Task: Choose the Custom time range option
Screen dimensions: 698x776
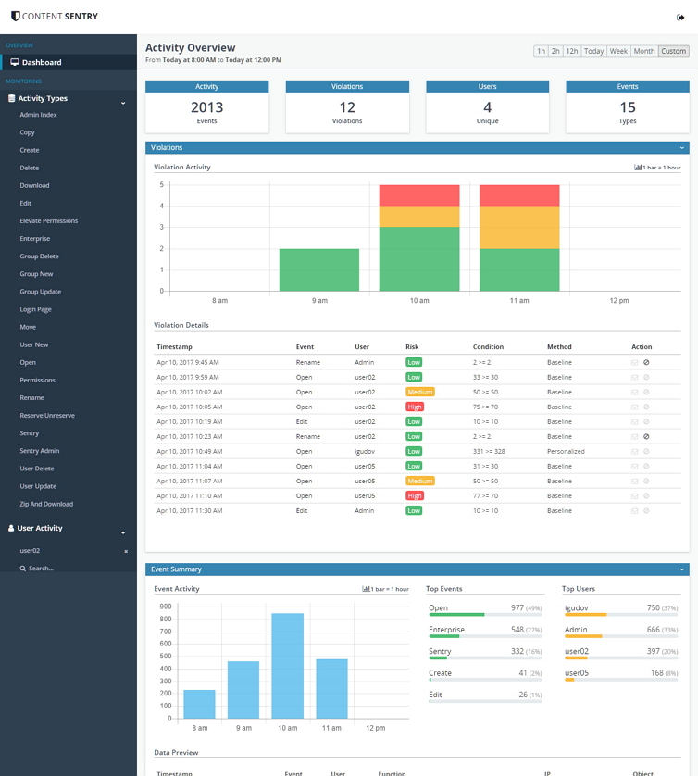Action: 673,51
